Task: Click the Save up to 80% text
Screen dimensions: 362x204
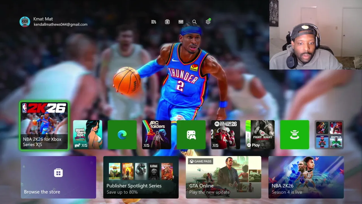Action: click(x=122, y=192)
